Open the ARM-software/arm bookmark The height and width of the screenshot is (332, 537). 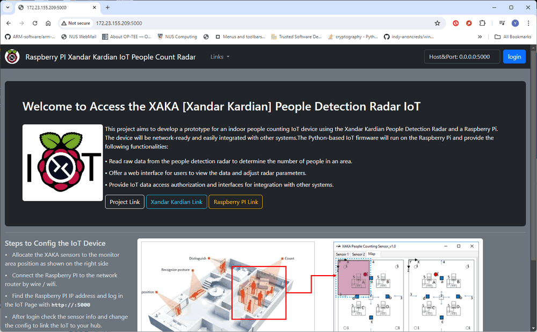point(30,36)
